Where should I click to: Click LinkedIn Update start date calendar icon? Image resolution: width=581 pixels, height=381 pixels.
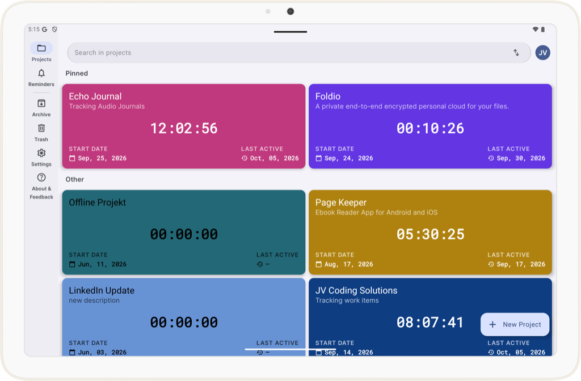click(x=72, y=352)
